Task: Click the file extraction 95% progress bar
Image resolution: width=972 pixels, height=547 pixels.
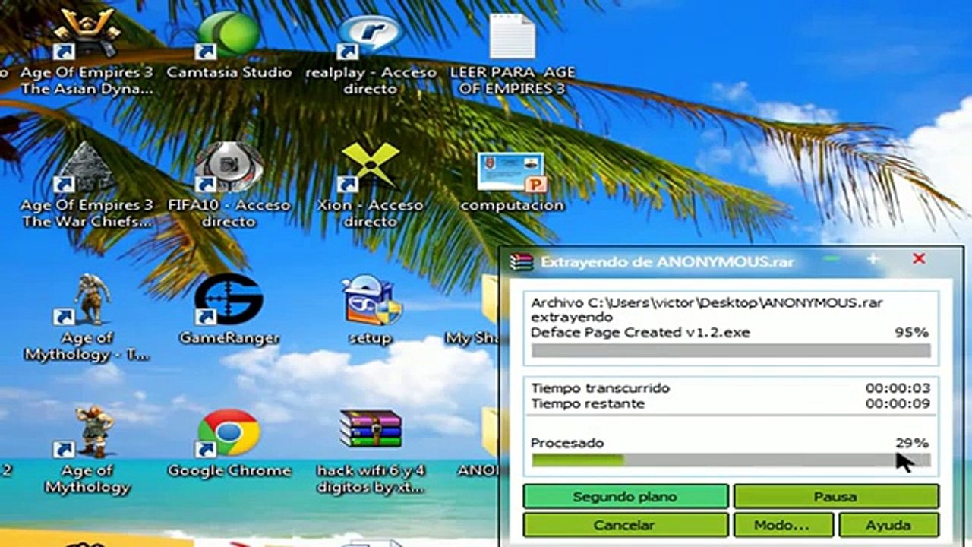Action: click(731, 350)
